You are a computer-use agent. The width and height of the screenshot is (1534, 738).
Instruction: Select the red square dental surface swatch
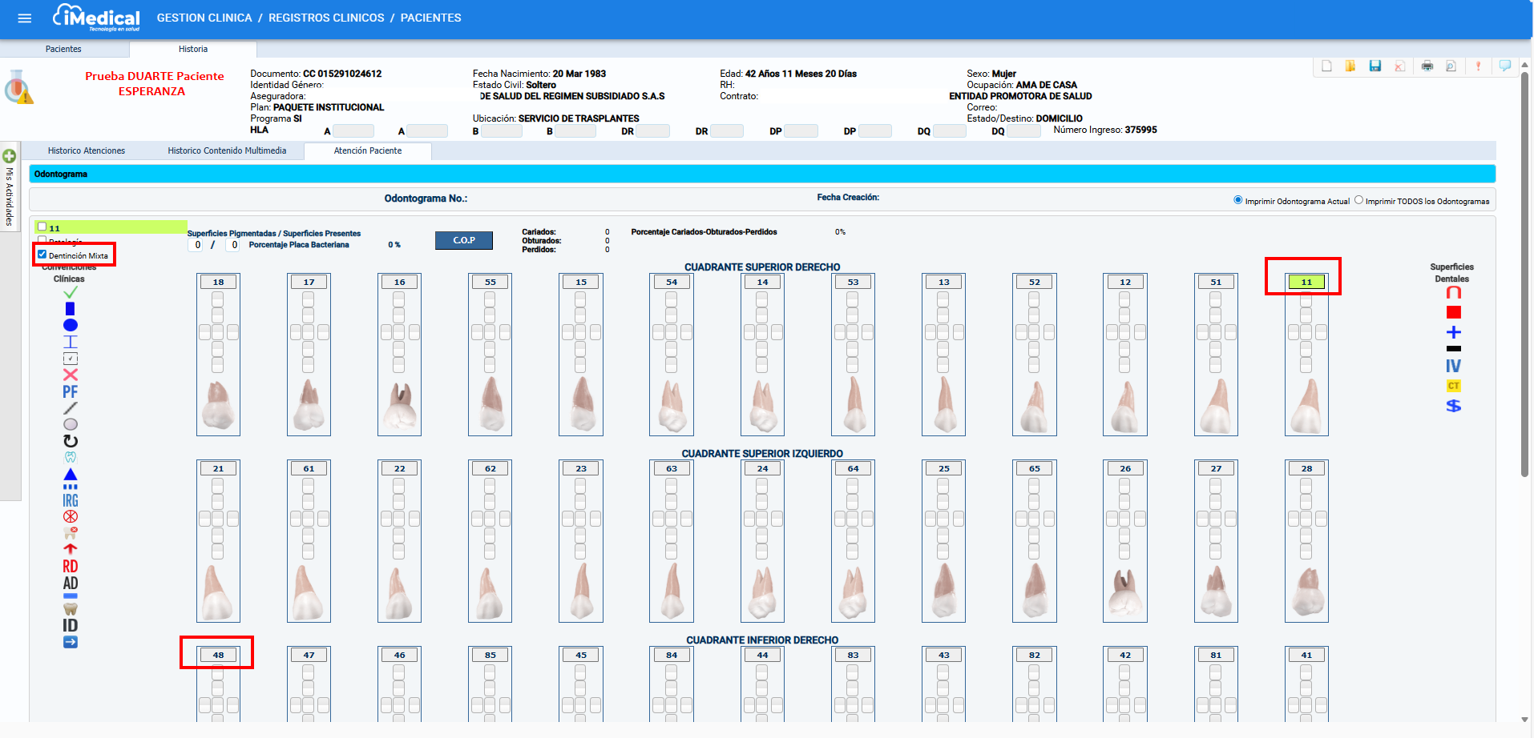[x=1453, y=312]
